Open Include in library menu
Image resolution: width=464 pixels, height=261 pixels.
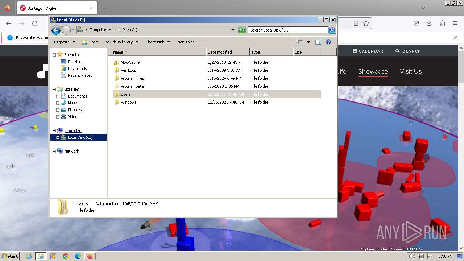click(121, 42)
